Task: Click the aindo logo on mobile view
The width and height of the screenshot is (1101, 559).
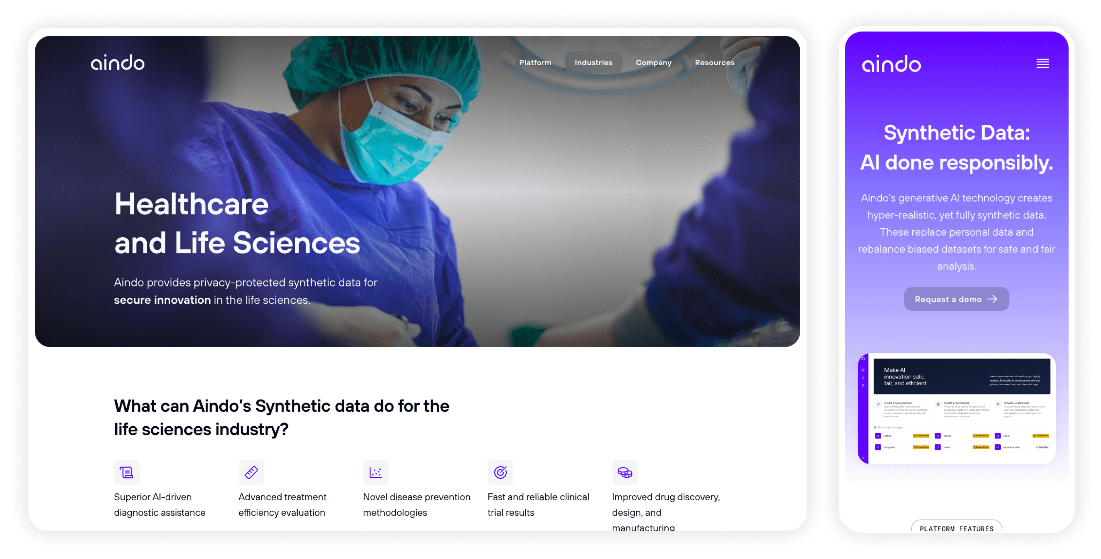Action: 891,64
